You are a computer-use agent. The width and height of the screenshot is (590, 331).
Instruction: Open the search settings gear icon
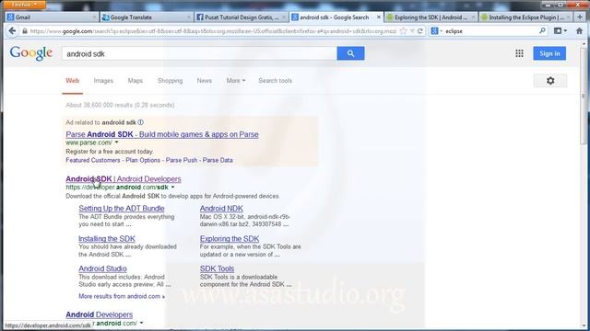tap(550, 81)
